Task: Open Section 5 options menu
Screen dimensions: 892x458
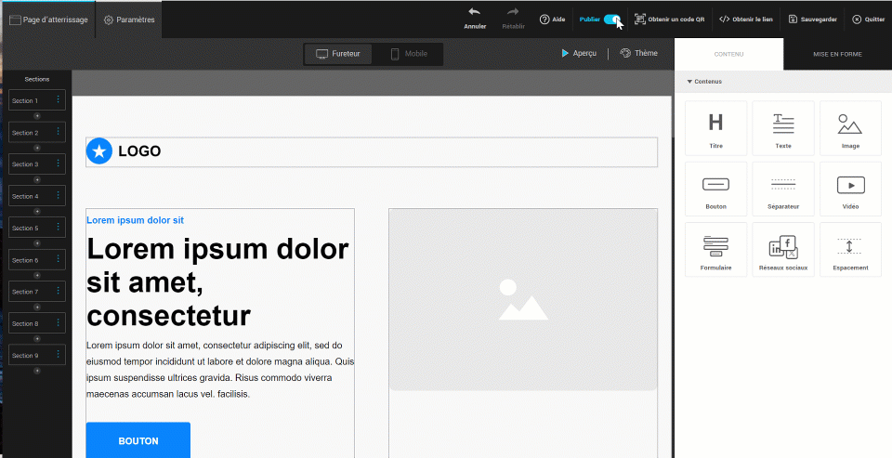Action: 58,228
